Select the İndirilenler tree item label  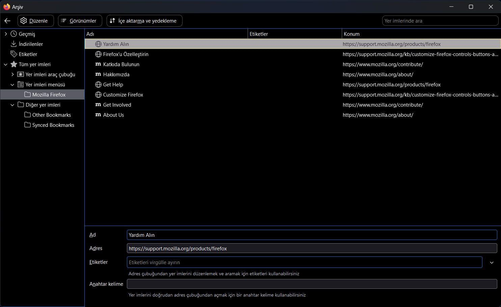(x=31, y=44)
